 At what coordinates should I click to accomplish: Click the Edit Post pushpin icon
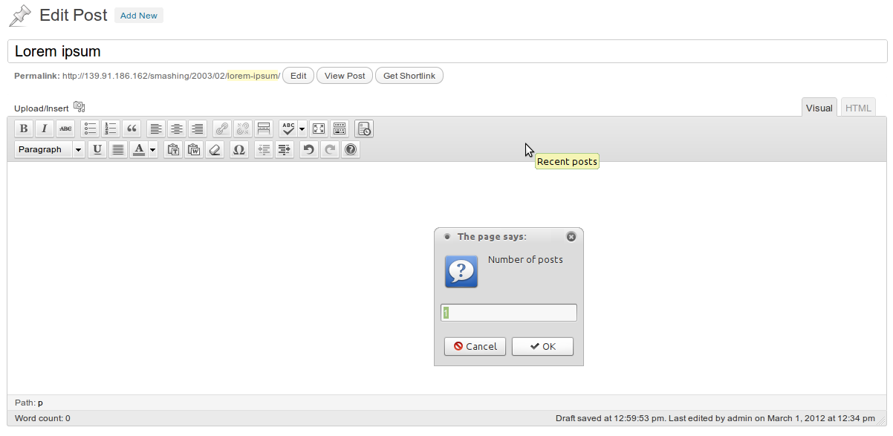click(x=20, y=16)
